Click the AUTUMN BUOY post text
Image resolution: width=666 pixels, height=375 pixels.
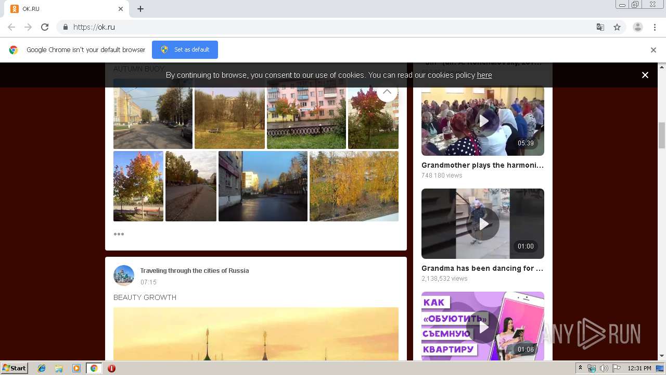click(x=139, y=69)
